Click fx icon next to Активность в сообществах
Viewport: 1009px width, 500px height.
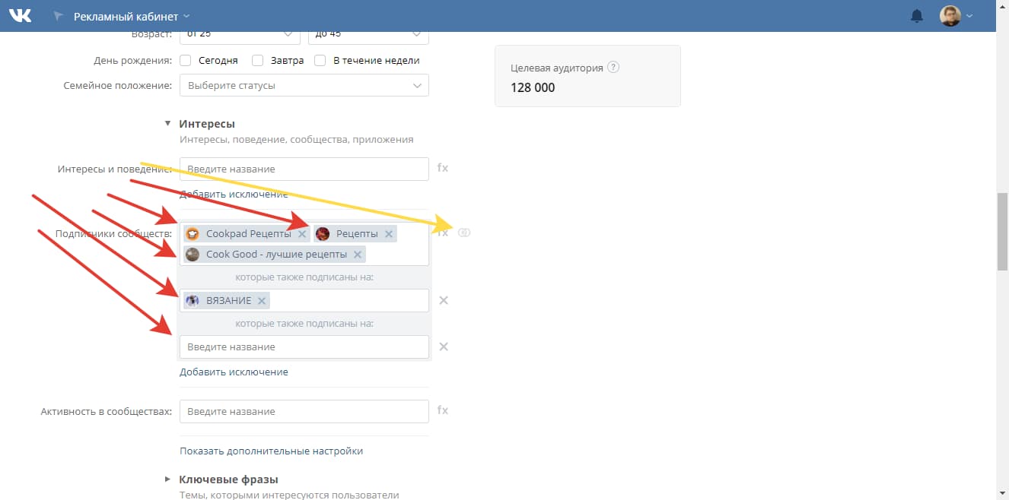click(x=443, y=410)
